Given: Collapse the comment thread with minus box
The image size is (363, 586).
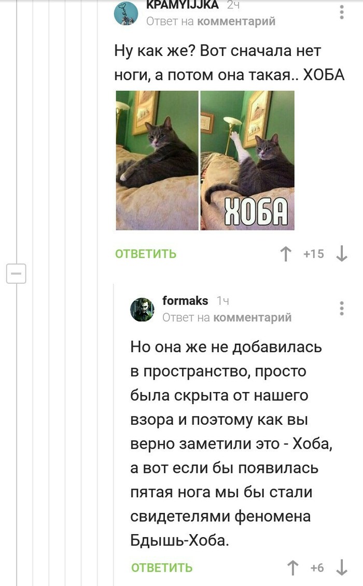Looking at the screenshot, I should 16,273.
